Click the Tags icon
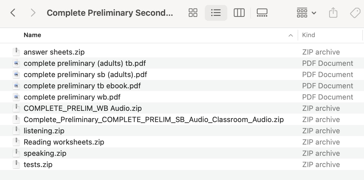This screenshot has width=364, height=180. (355, 13)
